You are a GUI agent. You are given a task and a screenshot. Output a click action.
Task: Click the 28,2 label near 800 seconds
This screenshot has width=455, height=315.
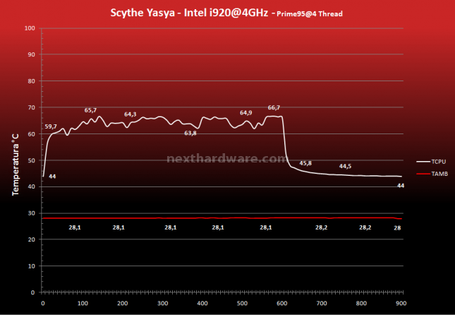pyautogui.click(x=365, y=227)
